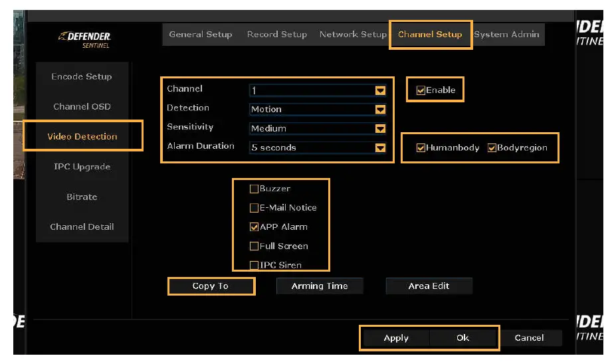610x362 pixels.
Task: Select the Channel Setup tab
Action: pyautogui.click(x=430, y=35)
